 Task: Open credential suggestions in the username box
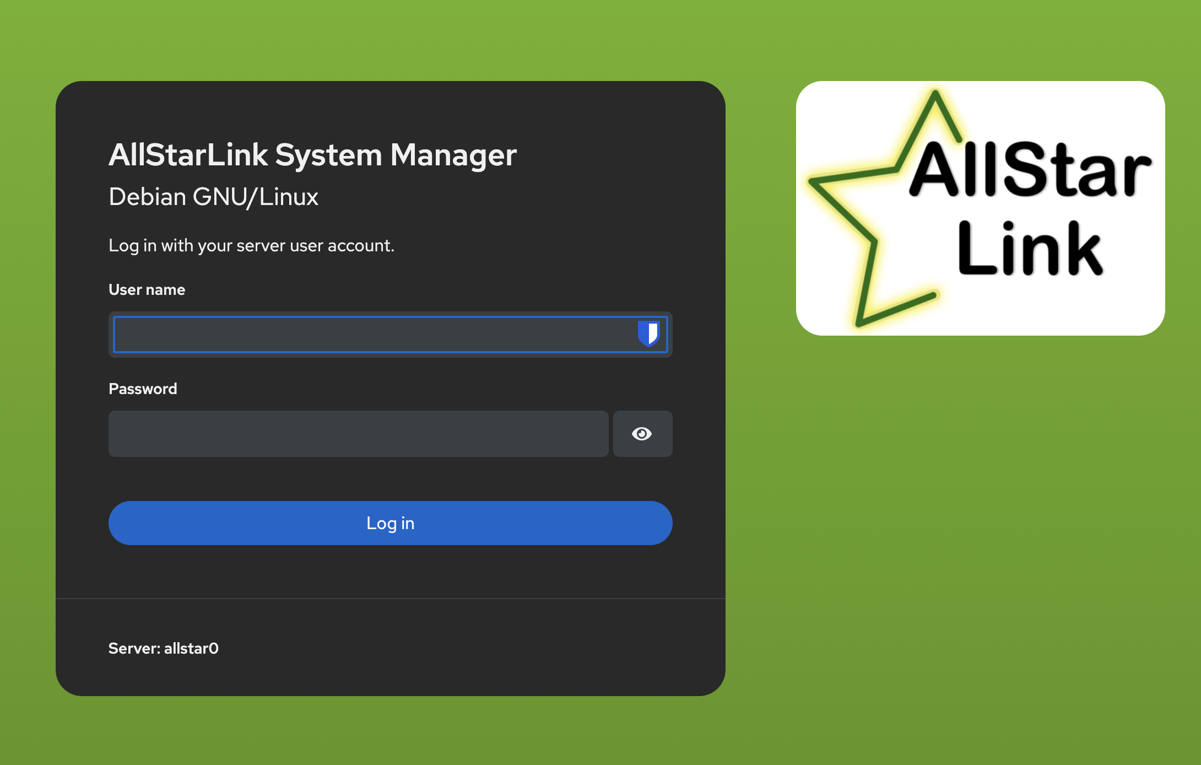pos(650,335)
